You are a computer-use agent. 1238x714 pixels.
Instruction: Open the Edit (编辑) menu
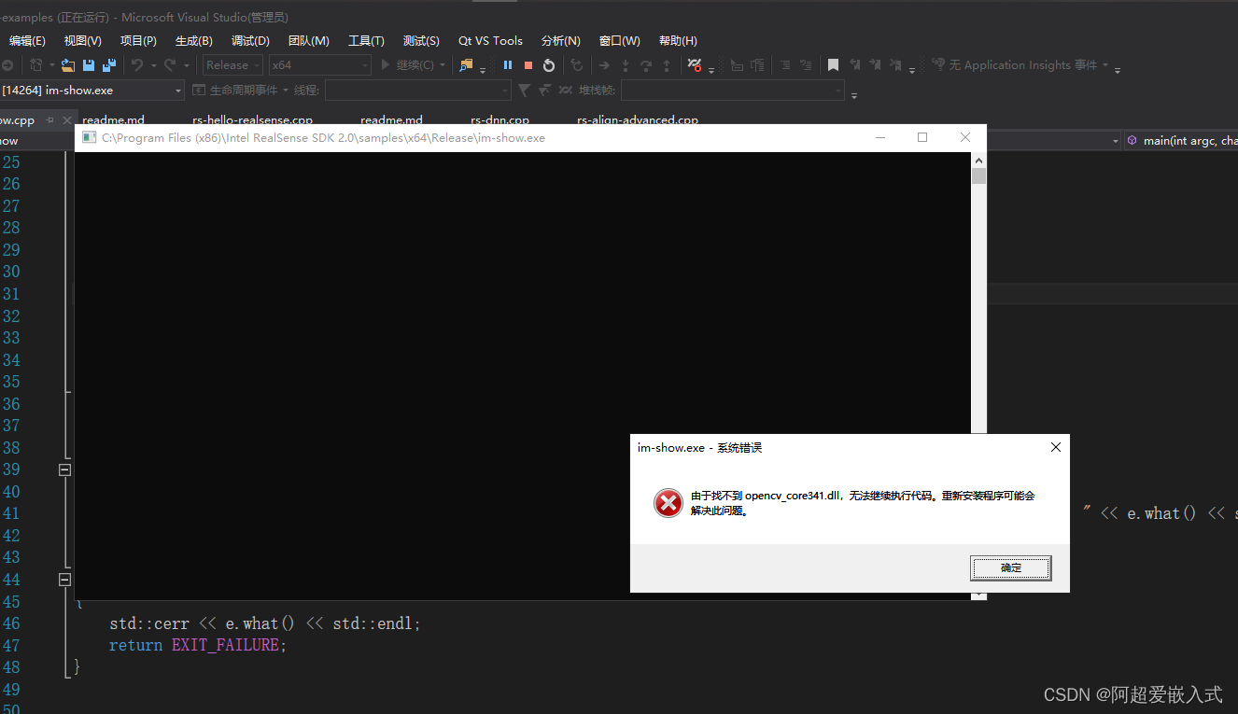[x=27, y=41]
